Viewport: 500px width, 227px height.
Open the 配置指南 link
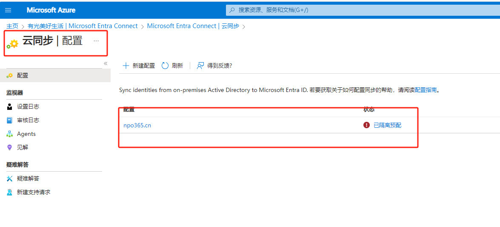426,90
